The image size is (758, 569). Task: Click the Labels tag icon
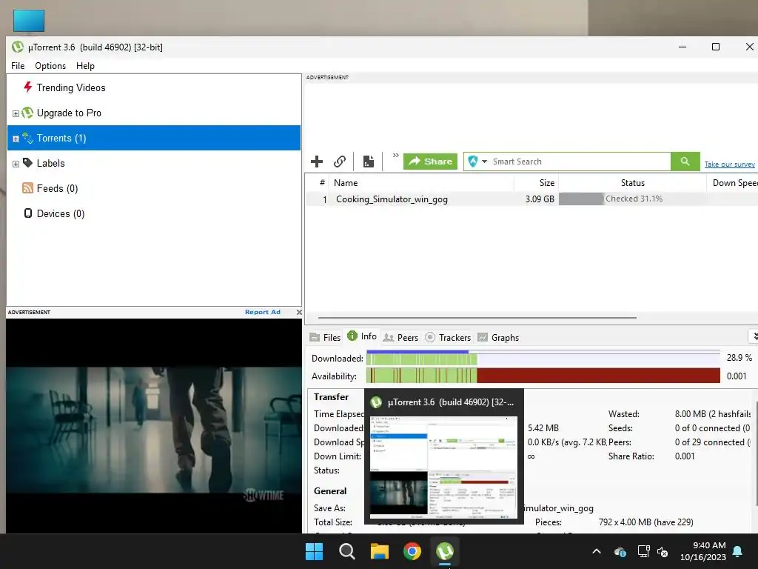click(27, 162)
